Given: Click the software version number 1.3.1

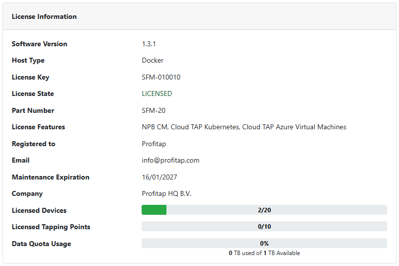Looking at the screenshot, I should (x=149, y=44).
